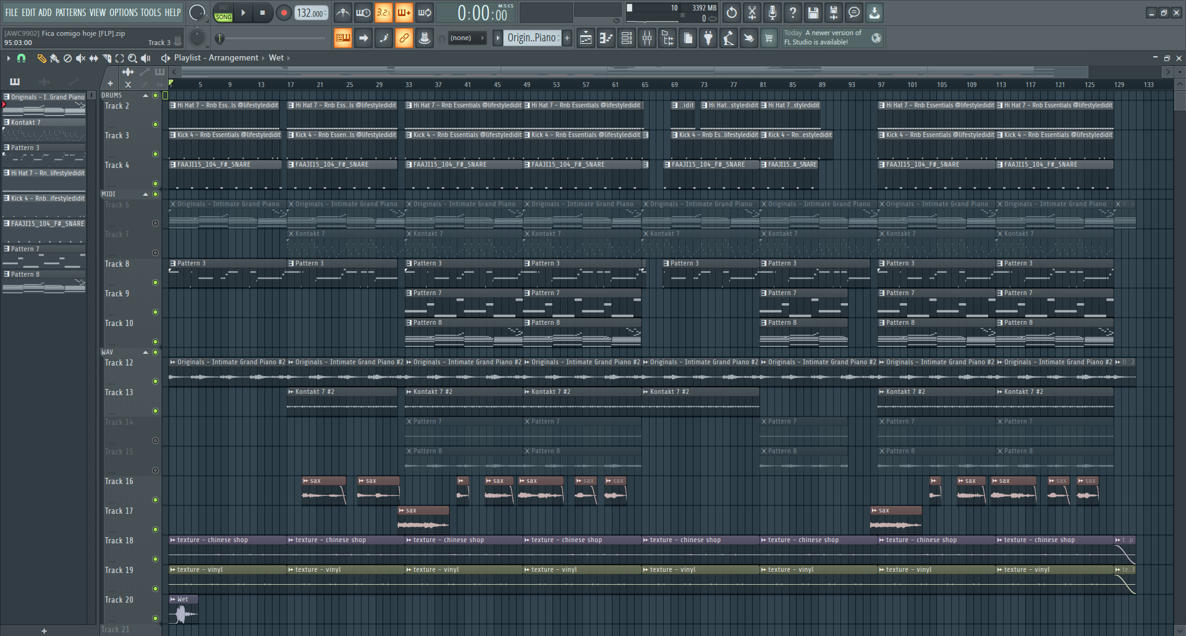Open the FILE menu
This screenshot has height=636, width=1186.
12,12
